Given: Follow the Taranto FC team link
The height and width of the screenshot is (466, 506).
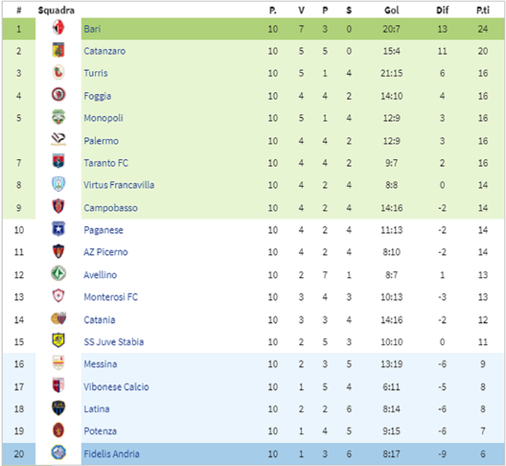Looking at the screenshot, I should 105,163.
